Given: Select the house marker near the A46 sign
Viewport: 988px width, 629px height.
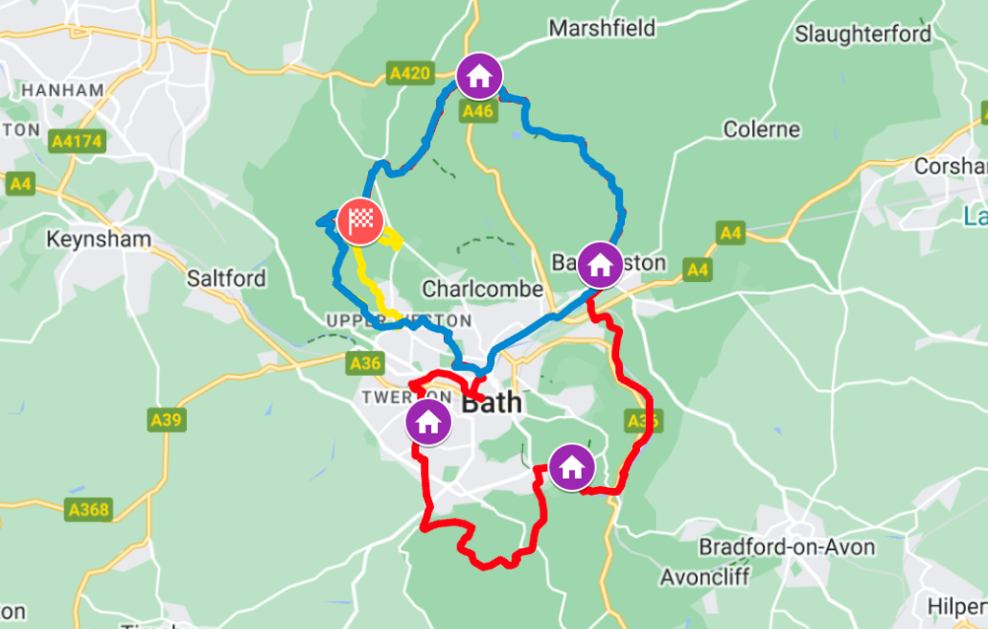Looking at the screenshot, I should 479,76.
